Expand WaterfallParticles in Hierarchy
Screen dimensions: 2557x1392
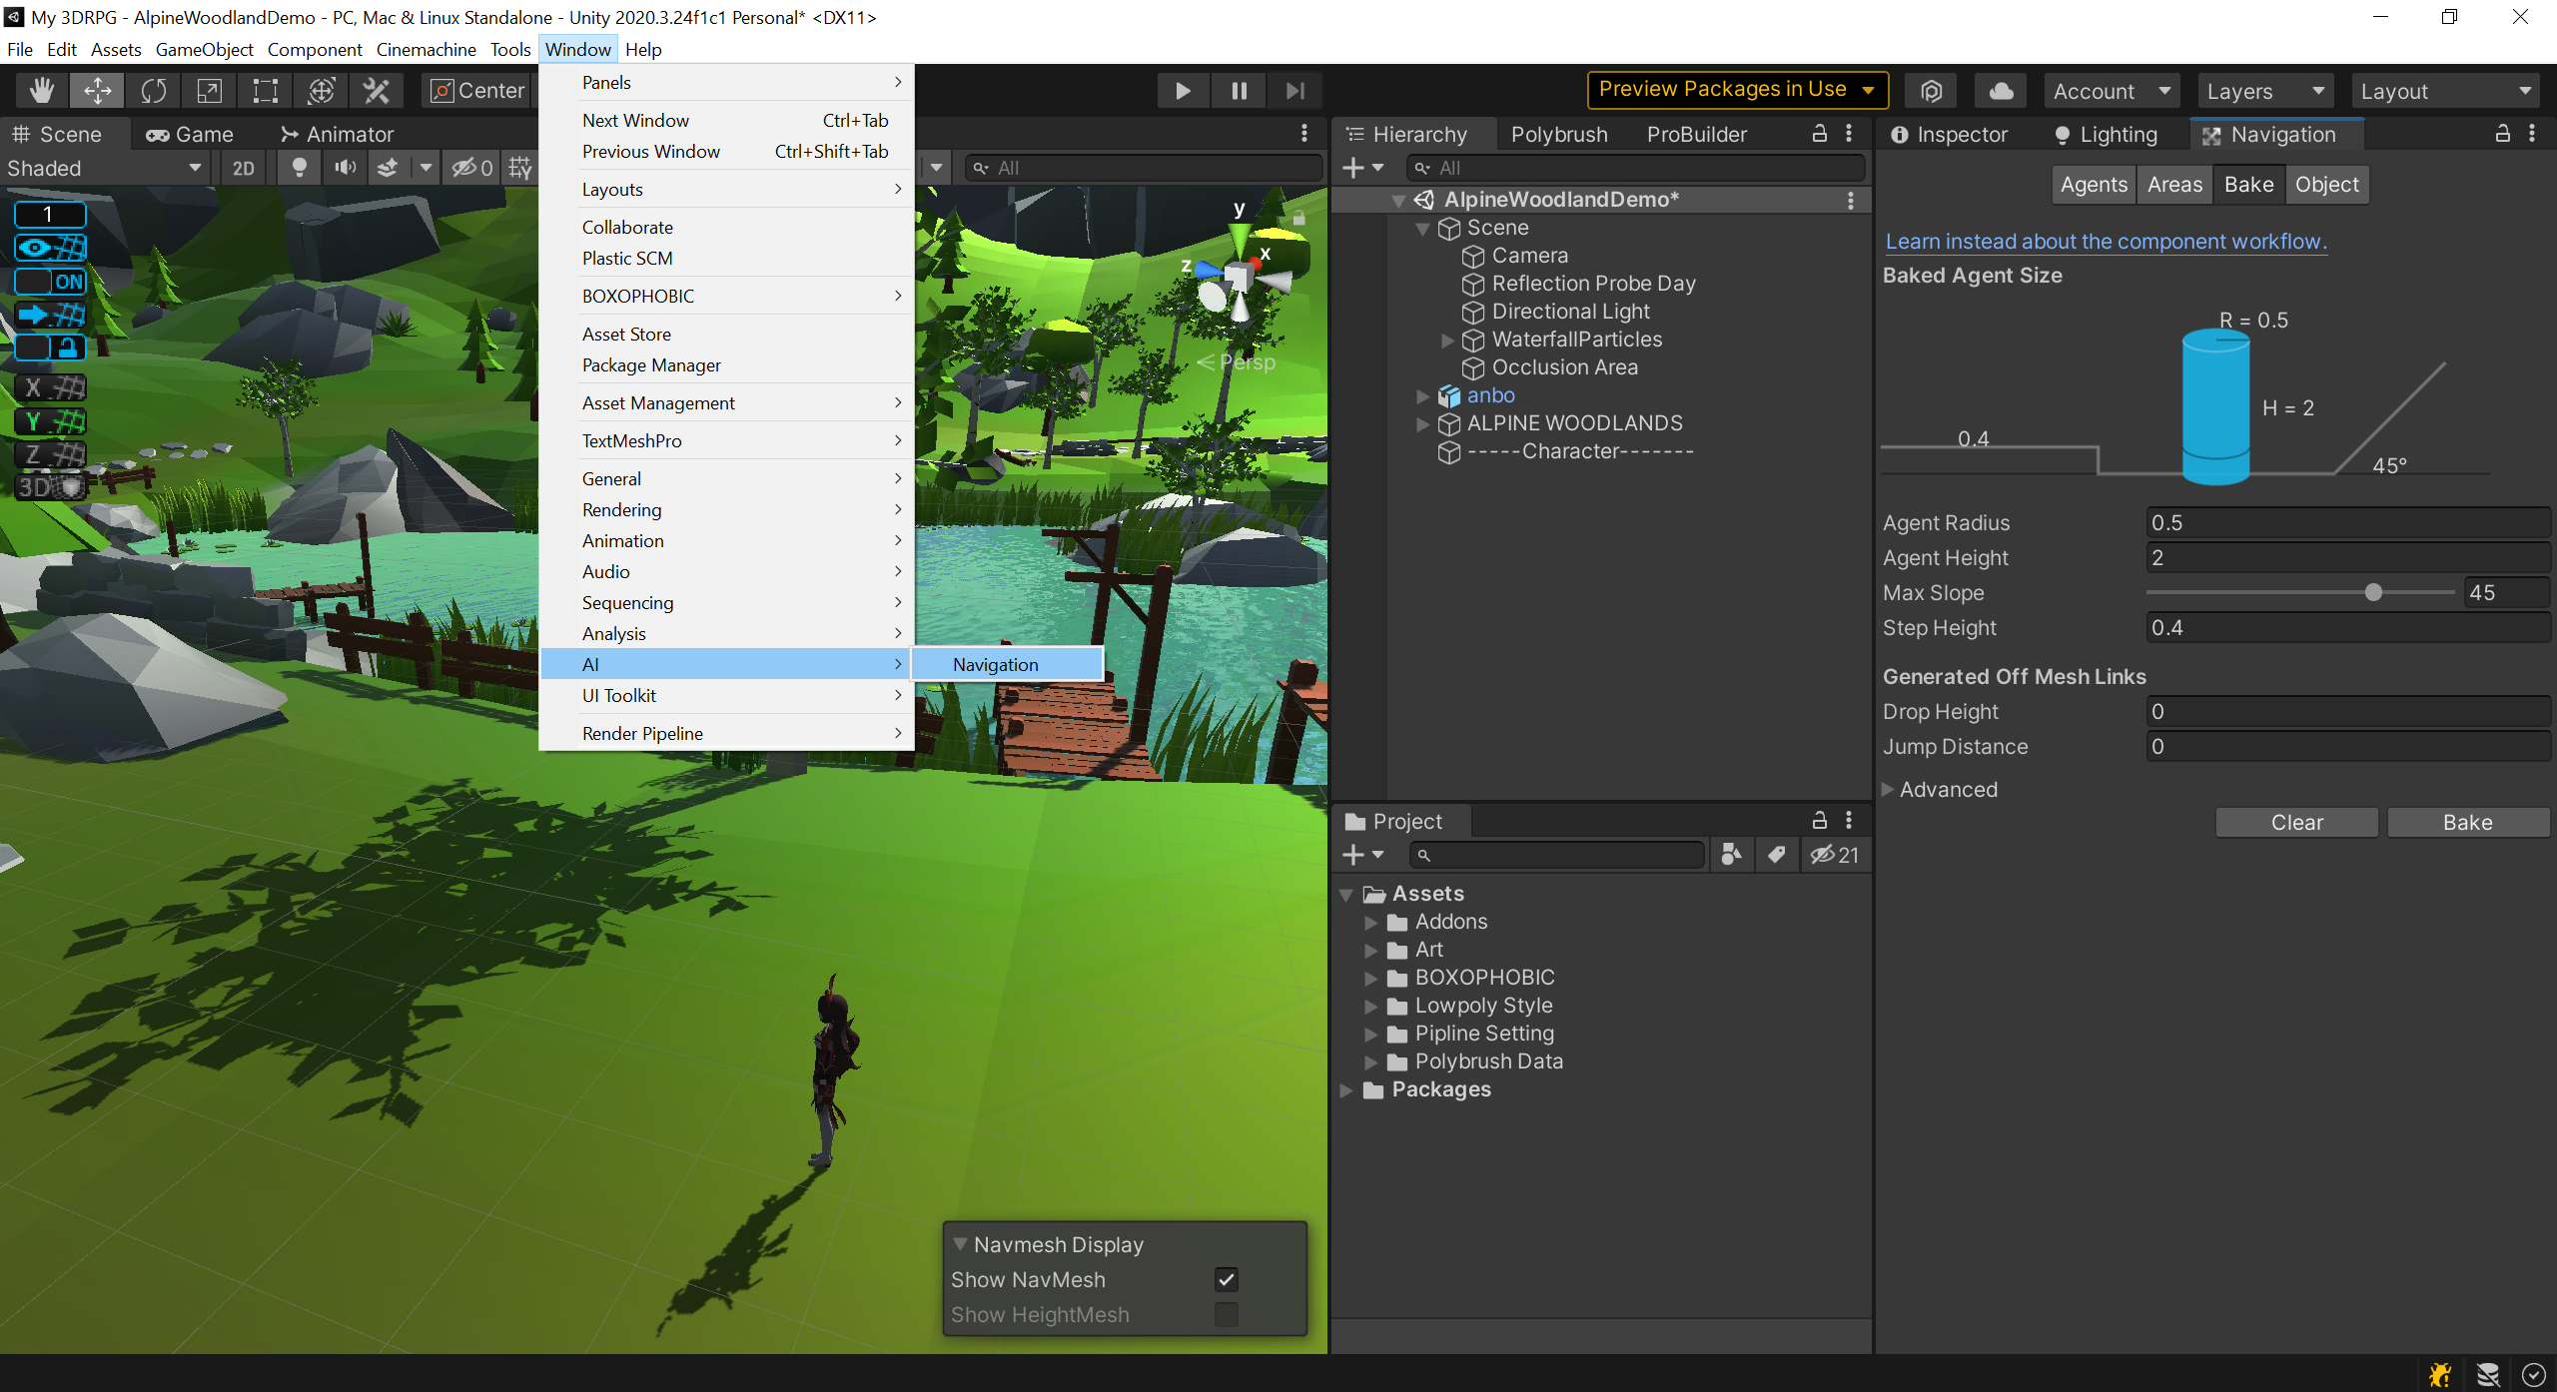click(x=1447, y=341)
